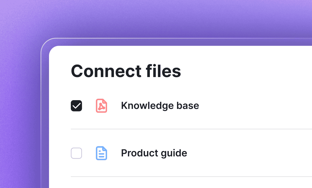Select the Connect files heading
The width and height of the screenshot is (312, 188).
(x=126, y=71)
